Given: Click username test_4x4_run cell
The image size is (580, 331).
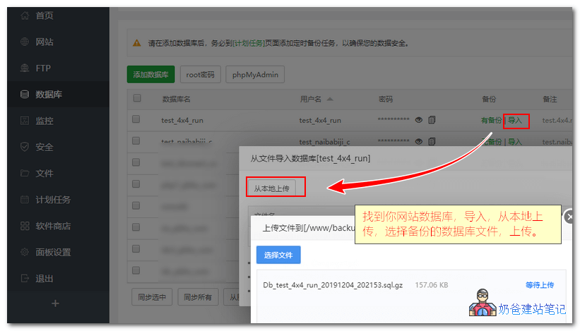Looking at the screenshot, I should pyautogui.click(x=320, y=120).
